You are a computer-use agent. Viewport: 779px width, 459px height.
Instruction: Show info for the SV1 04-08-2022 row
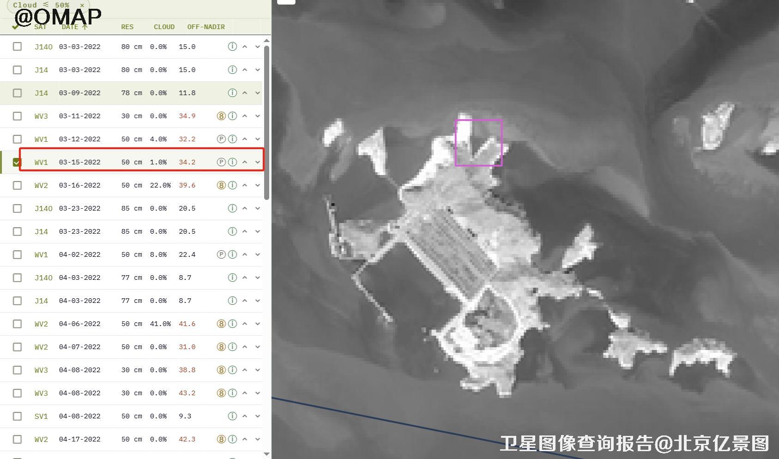(x=233, y=416)
